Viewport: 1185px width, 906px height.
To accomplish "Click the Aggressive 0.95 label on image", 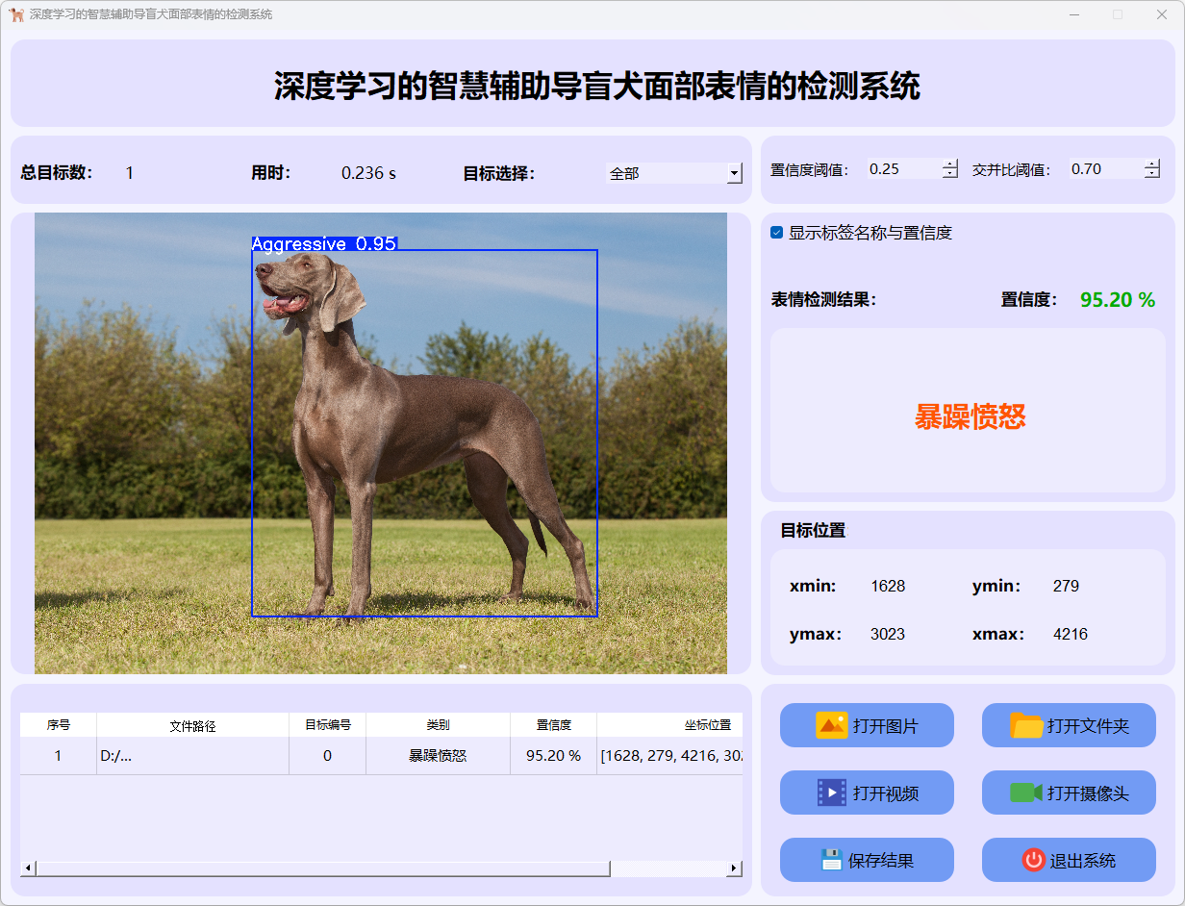I will pos(324,244).
